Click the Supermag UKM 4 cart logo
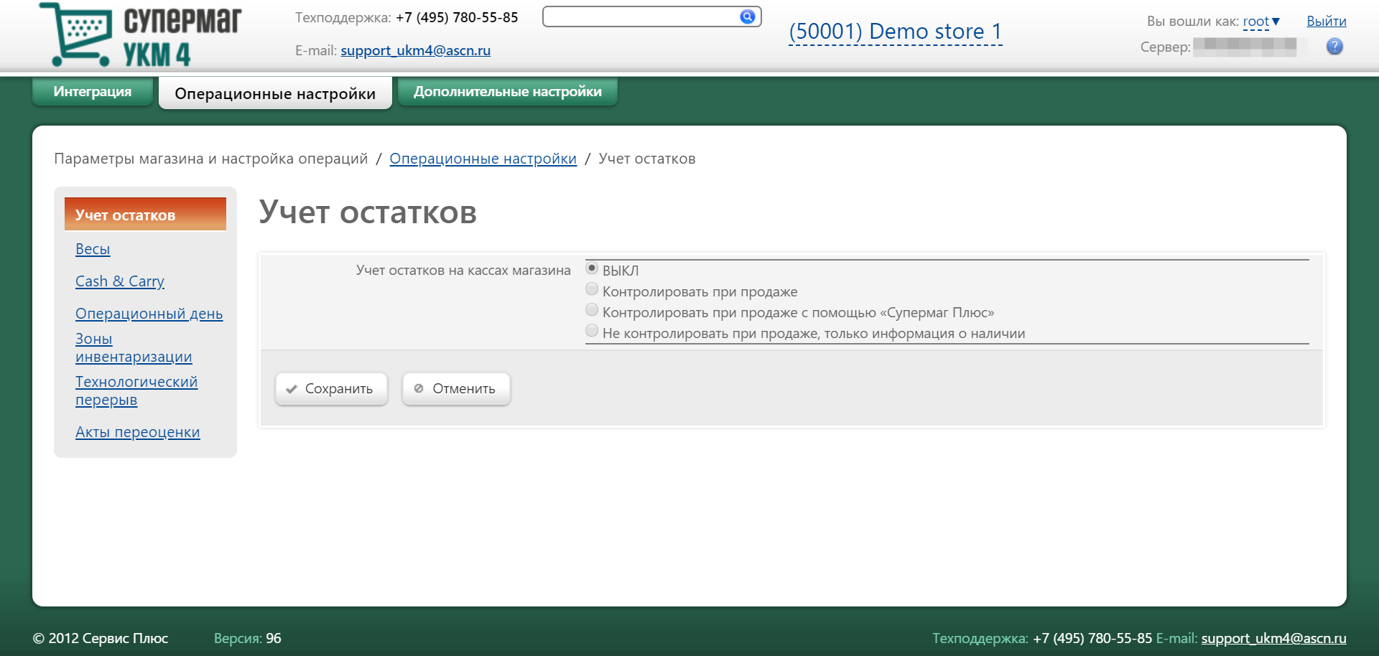 [140, 34]
